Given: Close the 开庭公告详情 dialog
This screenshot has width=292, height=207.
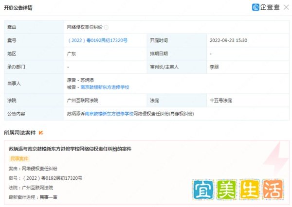Looking at the screenshot, I should (x=286, y=7).
